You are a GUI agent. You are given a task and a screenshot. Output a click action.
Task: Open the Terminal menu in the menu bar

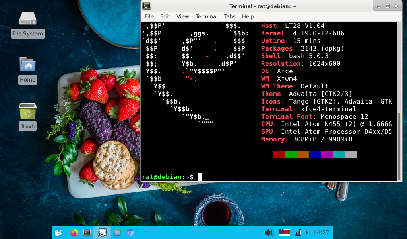pyautogui.click(x=206, y=16)
